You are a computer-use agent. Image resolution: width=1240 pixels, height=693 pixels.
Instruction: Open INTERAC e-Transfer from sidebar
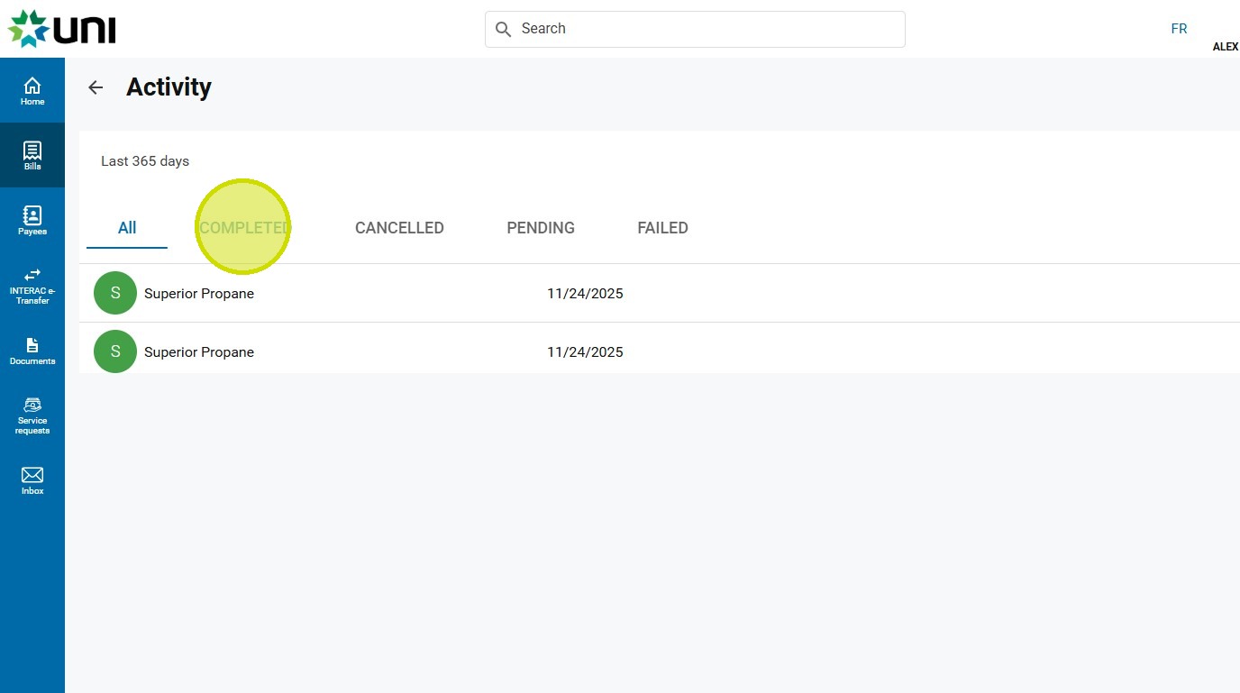32,285
